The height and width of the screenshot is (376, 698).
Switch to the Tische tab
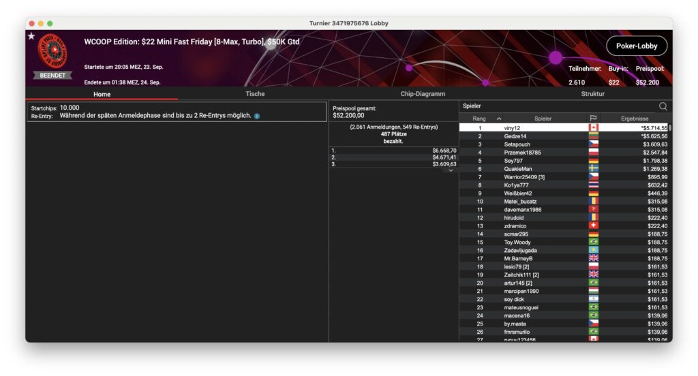(x=255, y=94)
